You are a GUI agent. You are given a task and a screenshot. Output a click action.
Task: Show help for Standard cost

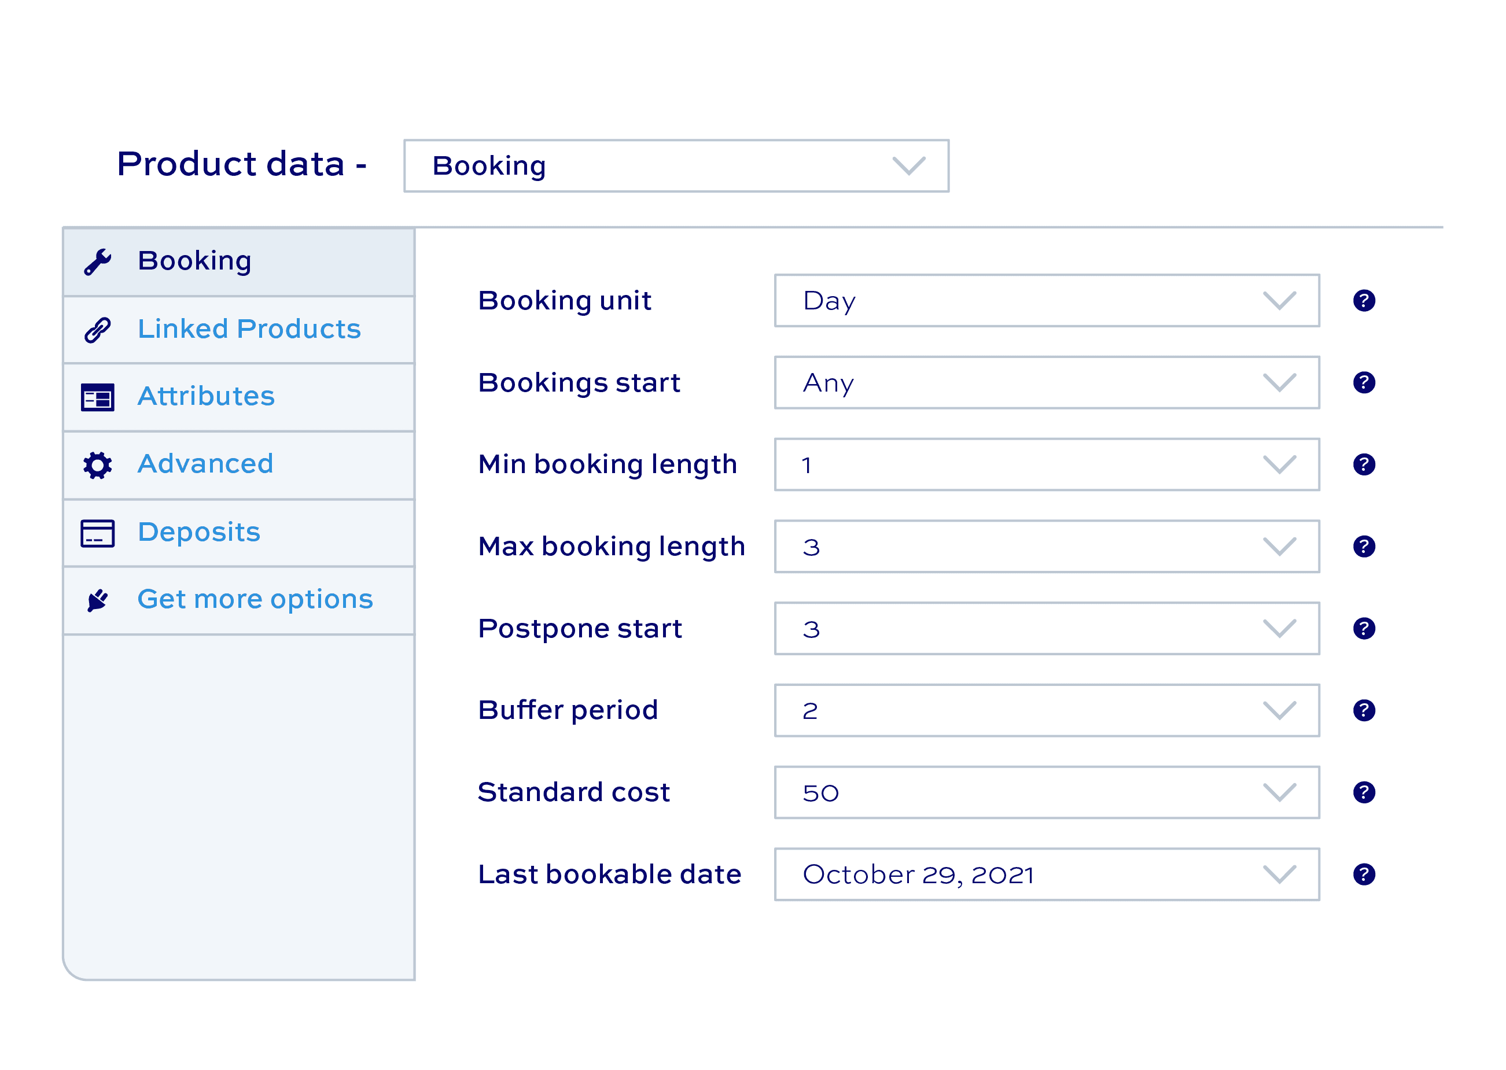pyautogui.click(x=1364, y=792)
